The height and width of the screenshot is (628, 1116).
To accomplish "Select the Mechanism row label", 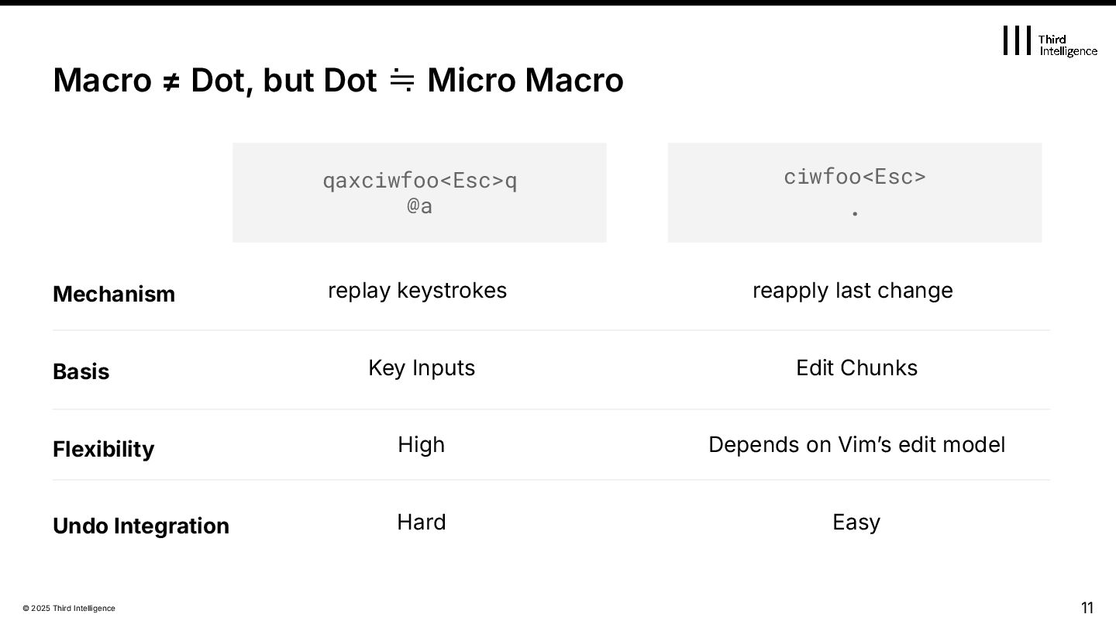I will pos(114,295).
